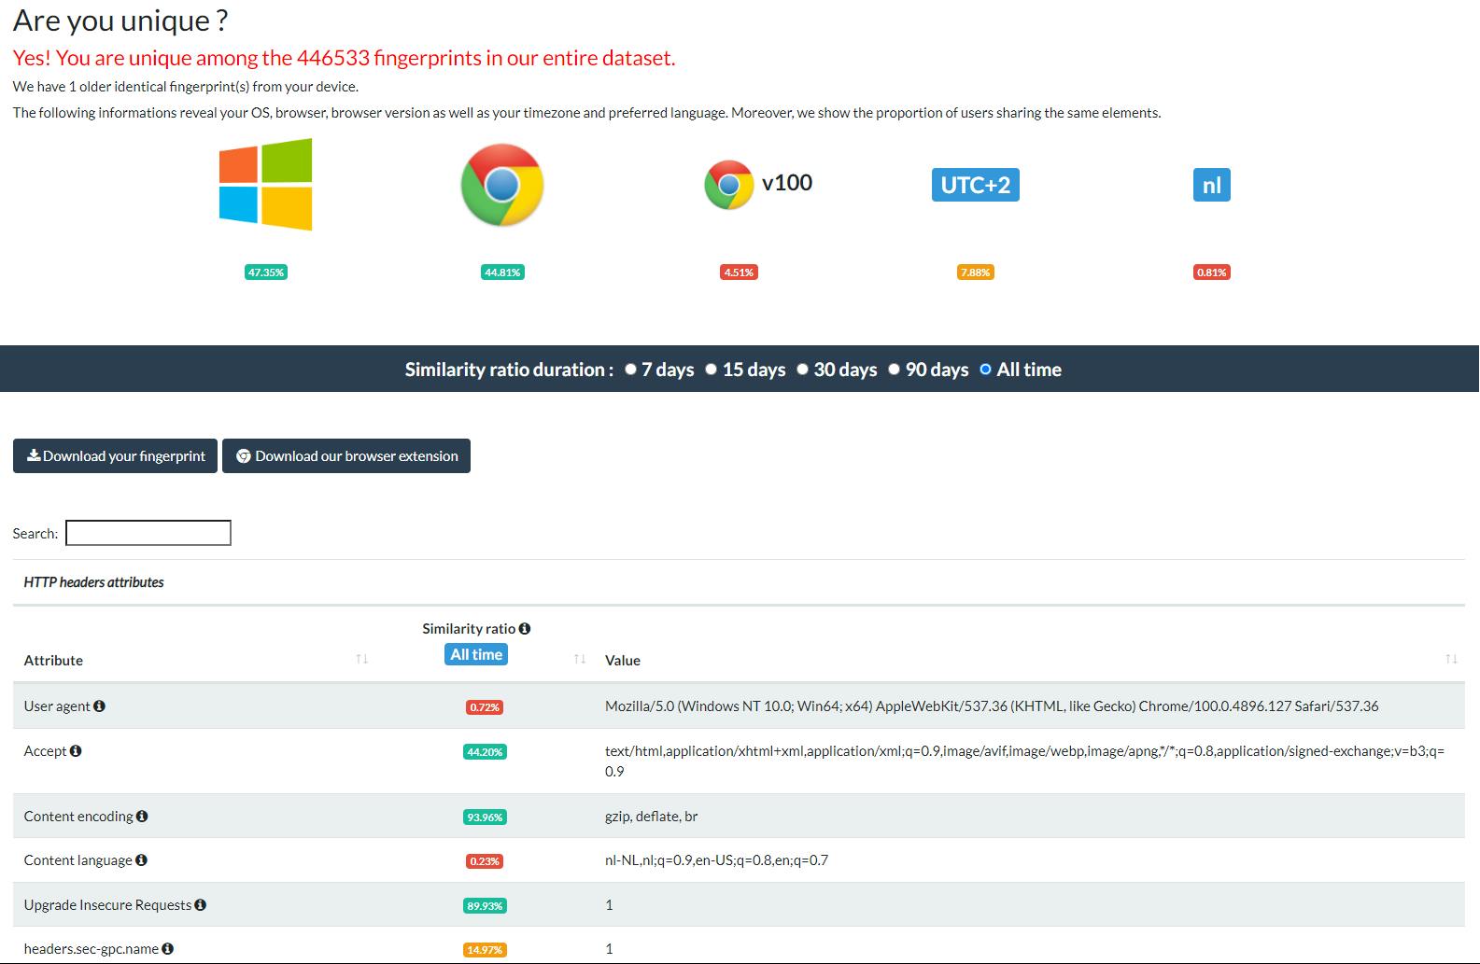1480x964 pixels.
Task: Select the 15 days similarity duration
Action: [x=712, y=370]
